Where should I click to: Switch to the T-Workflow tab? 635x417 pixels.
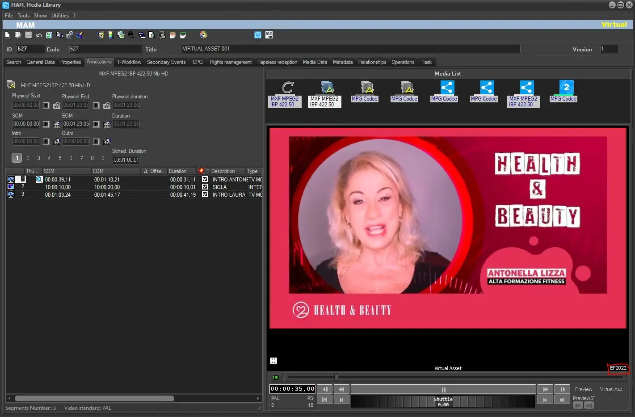(x=129, y=62)
